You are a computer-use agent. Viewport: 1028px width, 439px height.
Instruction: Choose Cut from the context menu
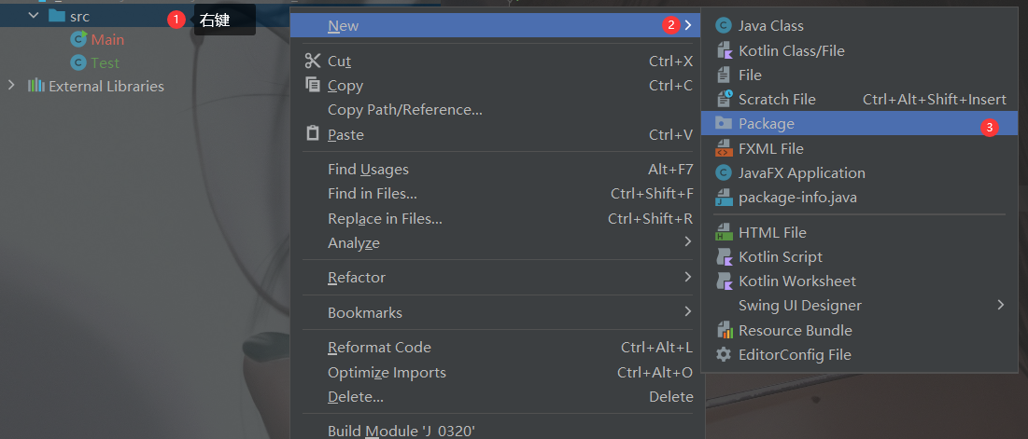[x=497, y=61]
